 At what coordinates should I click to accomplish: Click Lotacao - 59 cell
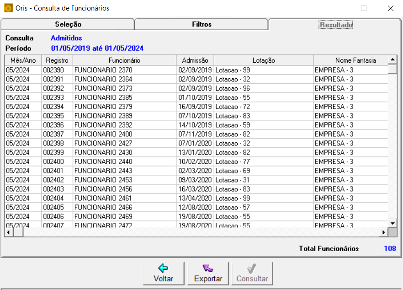[264, 125]
